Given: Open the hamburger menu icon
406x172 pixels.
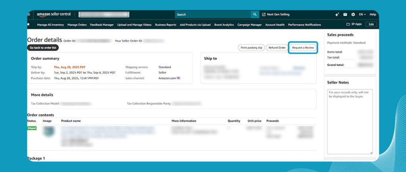Looking at the screenshot, I should point(29,15).
